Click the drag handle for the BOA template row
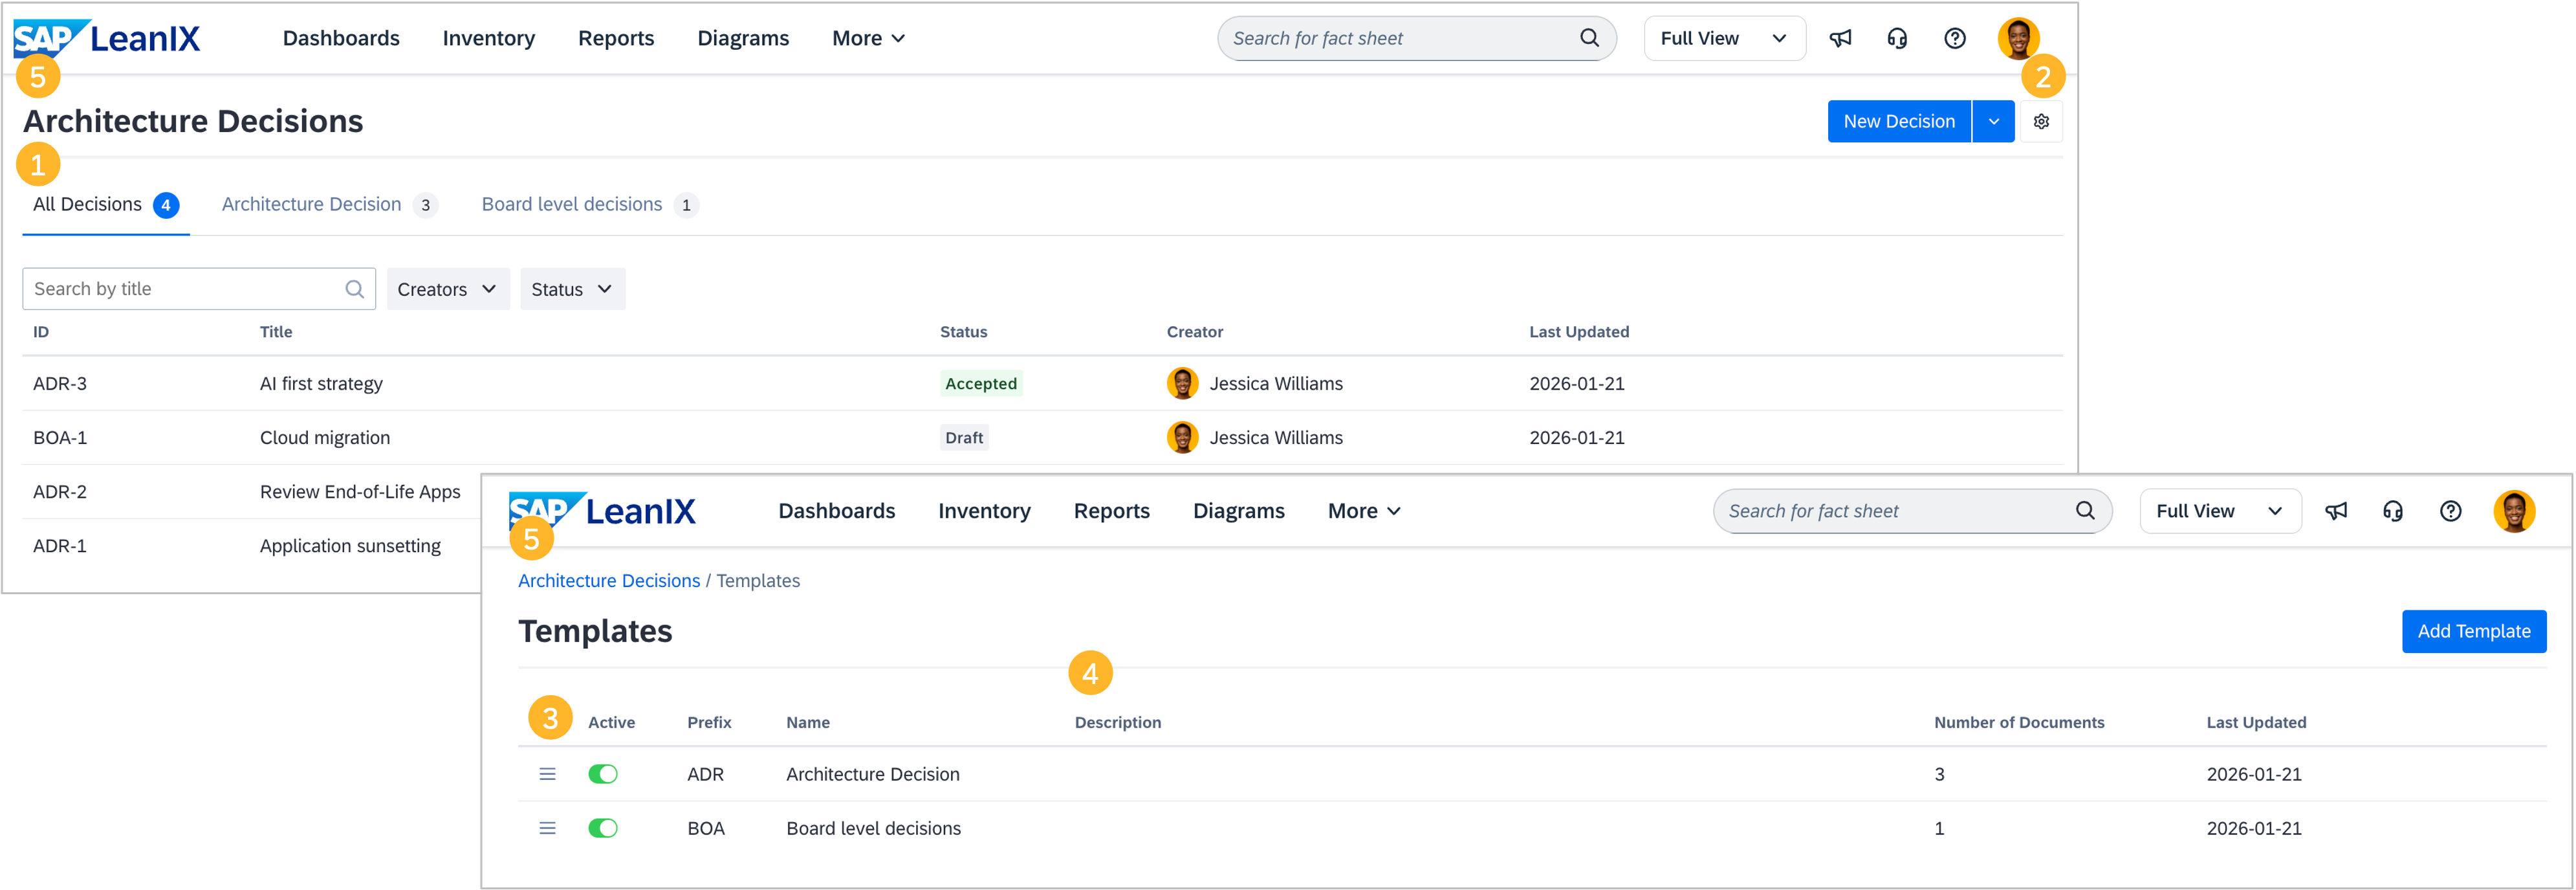Screen dimensions: 2576x890 pos(547,828)
